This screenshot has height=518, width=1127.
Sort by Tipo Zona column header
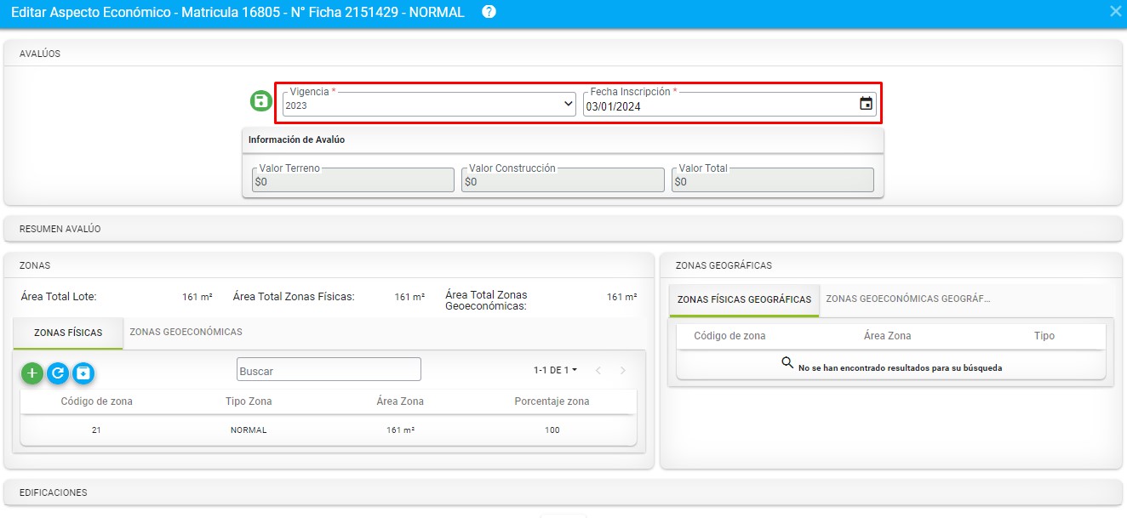pyautogui.click(x=249, y=401)
